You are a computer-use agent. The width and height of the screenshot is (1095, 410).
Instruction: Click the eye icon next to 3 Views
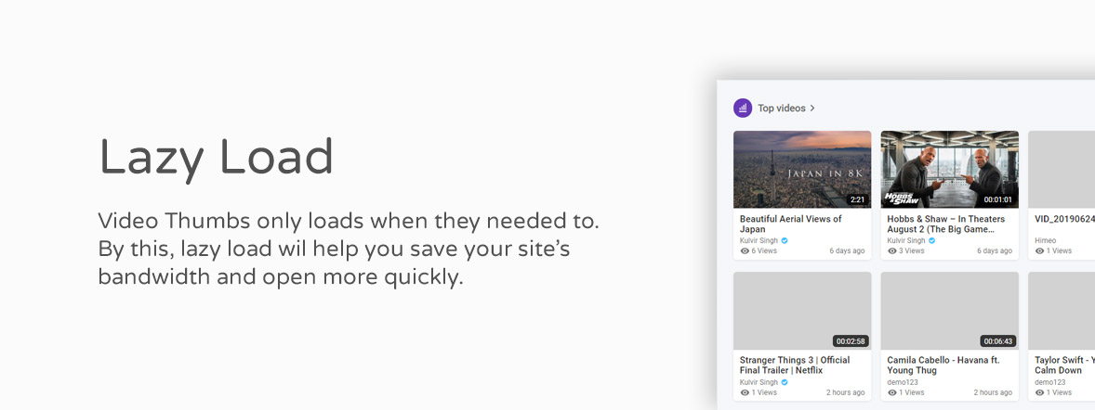coord(891,251)
